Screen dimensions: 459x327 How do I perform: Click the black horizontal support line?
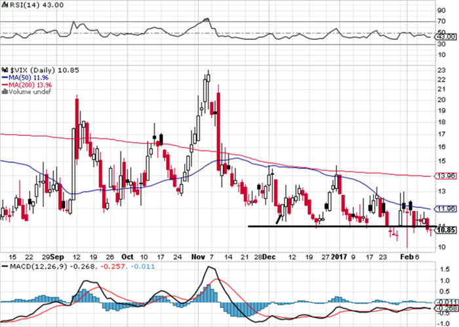342,226
